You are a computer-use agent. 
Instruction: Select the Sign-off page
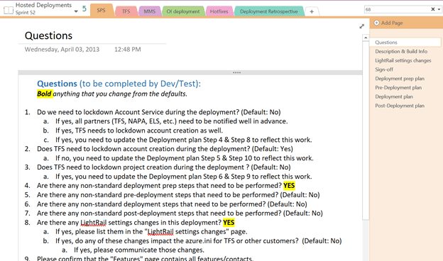coord(384,70)
